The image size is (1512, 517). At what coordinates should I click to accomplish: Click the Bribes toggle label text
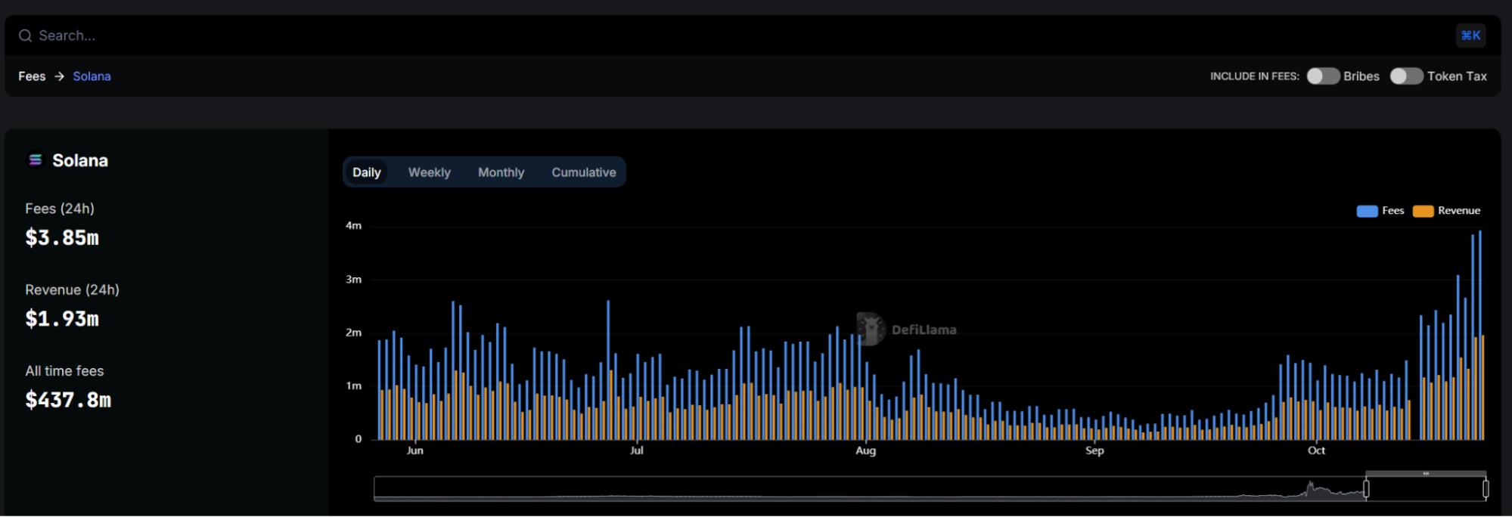[x=1361, y=76]
